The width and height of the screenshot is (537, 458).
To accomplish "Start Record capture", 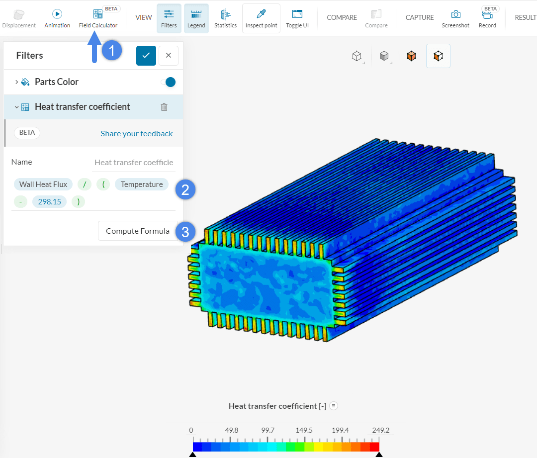I will click(487, 18).
